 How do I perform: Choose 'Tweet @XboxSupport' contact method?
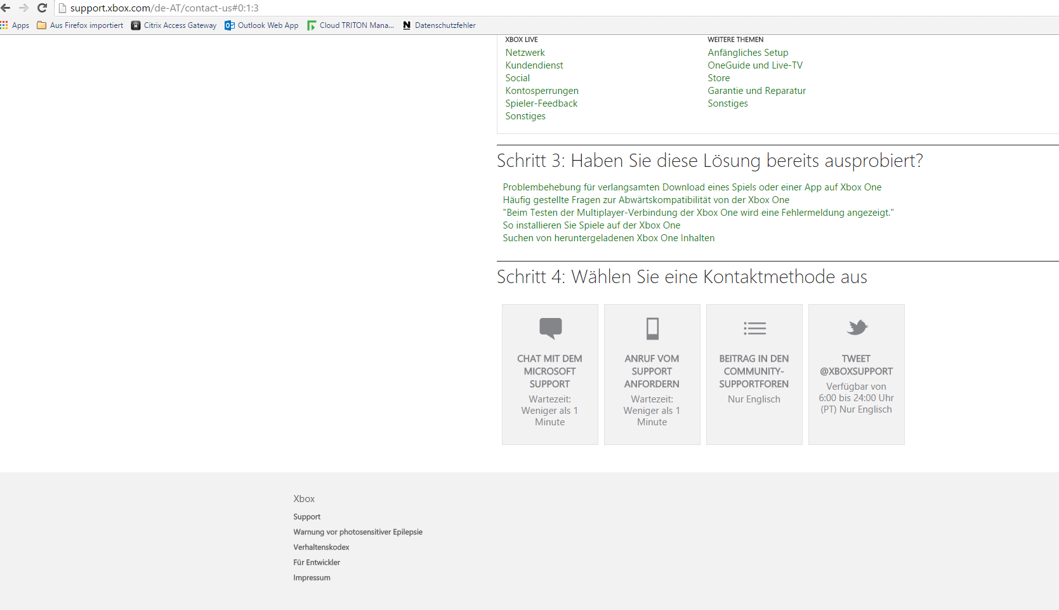pos(857,375)
